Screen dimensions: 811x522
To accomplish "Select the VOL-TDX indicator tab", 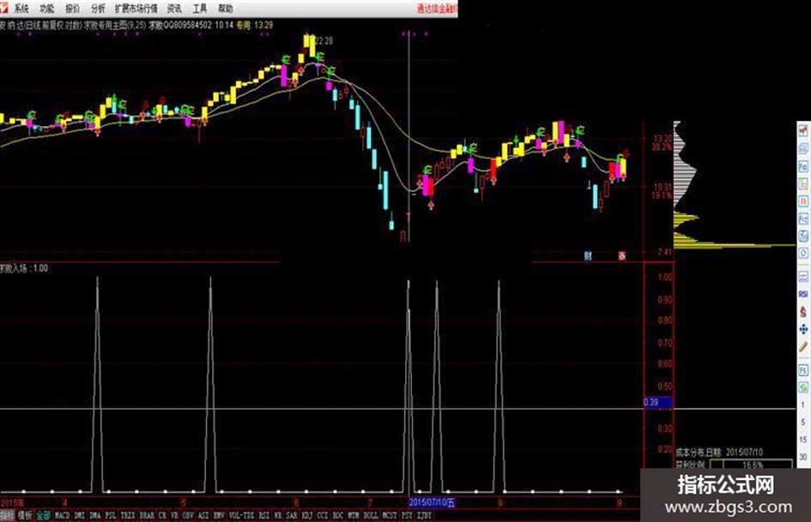I will (x=241, y=515).
